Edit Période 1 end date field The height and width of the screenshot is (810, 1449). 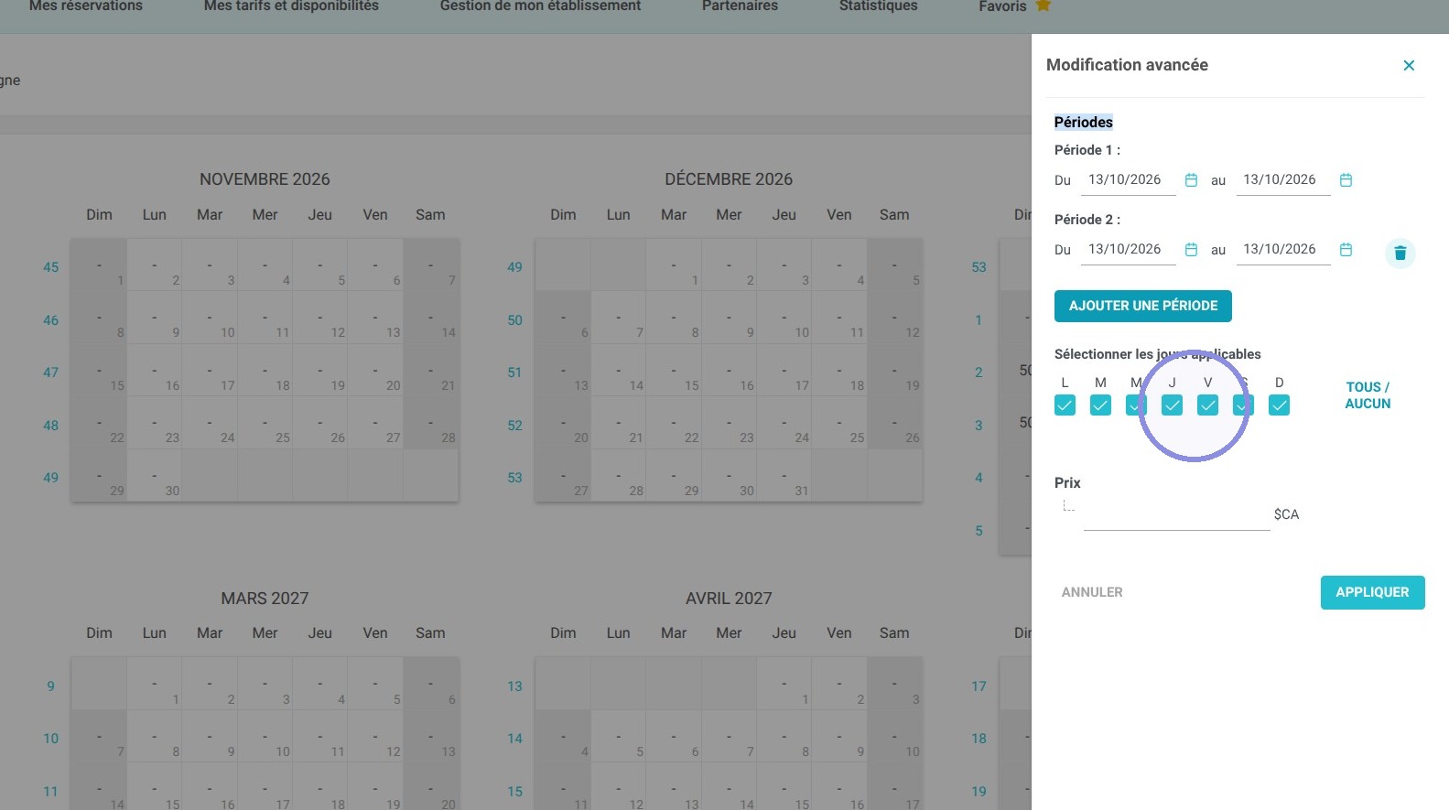(x=1283, y=179)
